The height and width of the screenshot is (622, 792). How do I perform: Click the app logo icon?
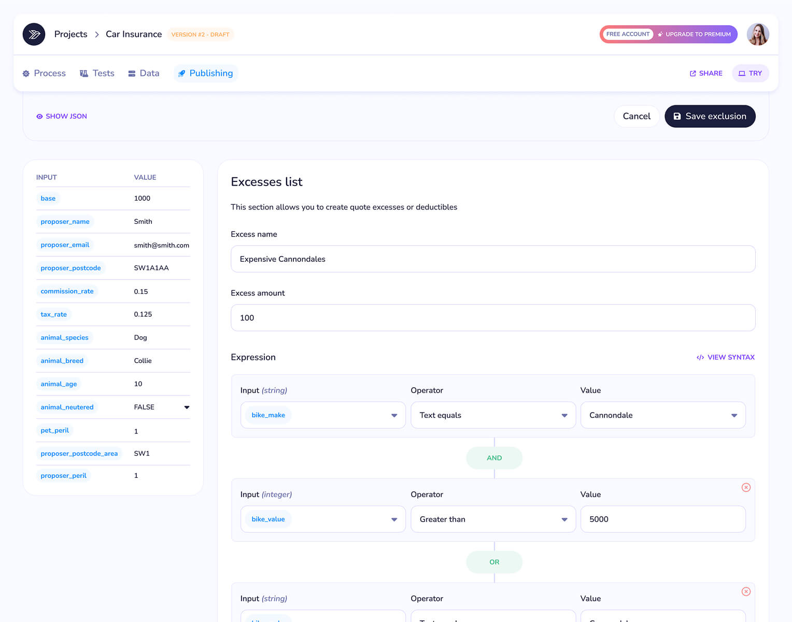pyautogui.click(x=34, y=34)
